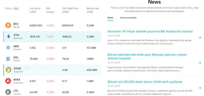The image size is (204, 96).
Task: Click the Solana logo icon
Action: [8, 59]
